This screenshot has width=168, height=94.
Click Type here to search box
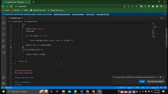[x=28, y=91]
